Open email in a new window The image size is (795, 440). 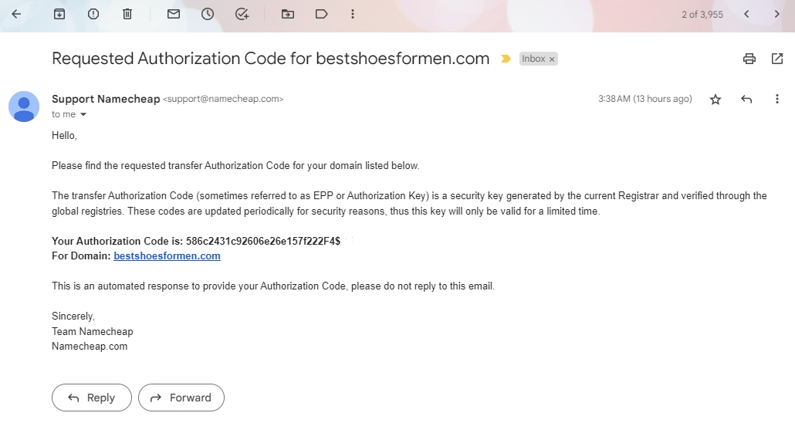[777, 59]
